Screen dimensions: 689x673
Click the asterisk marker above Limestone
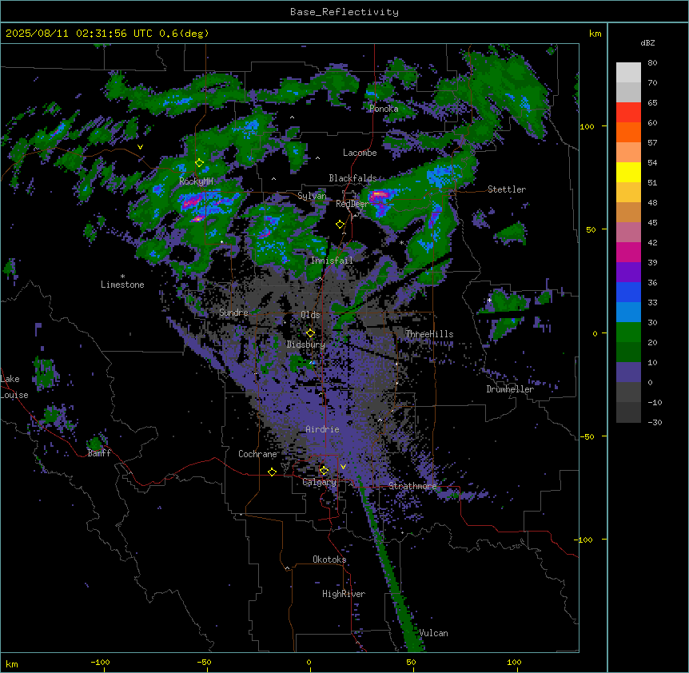click(122, 277)
